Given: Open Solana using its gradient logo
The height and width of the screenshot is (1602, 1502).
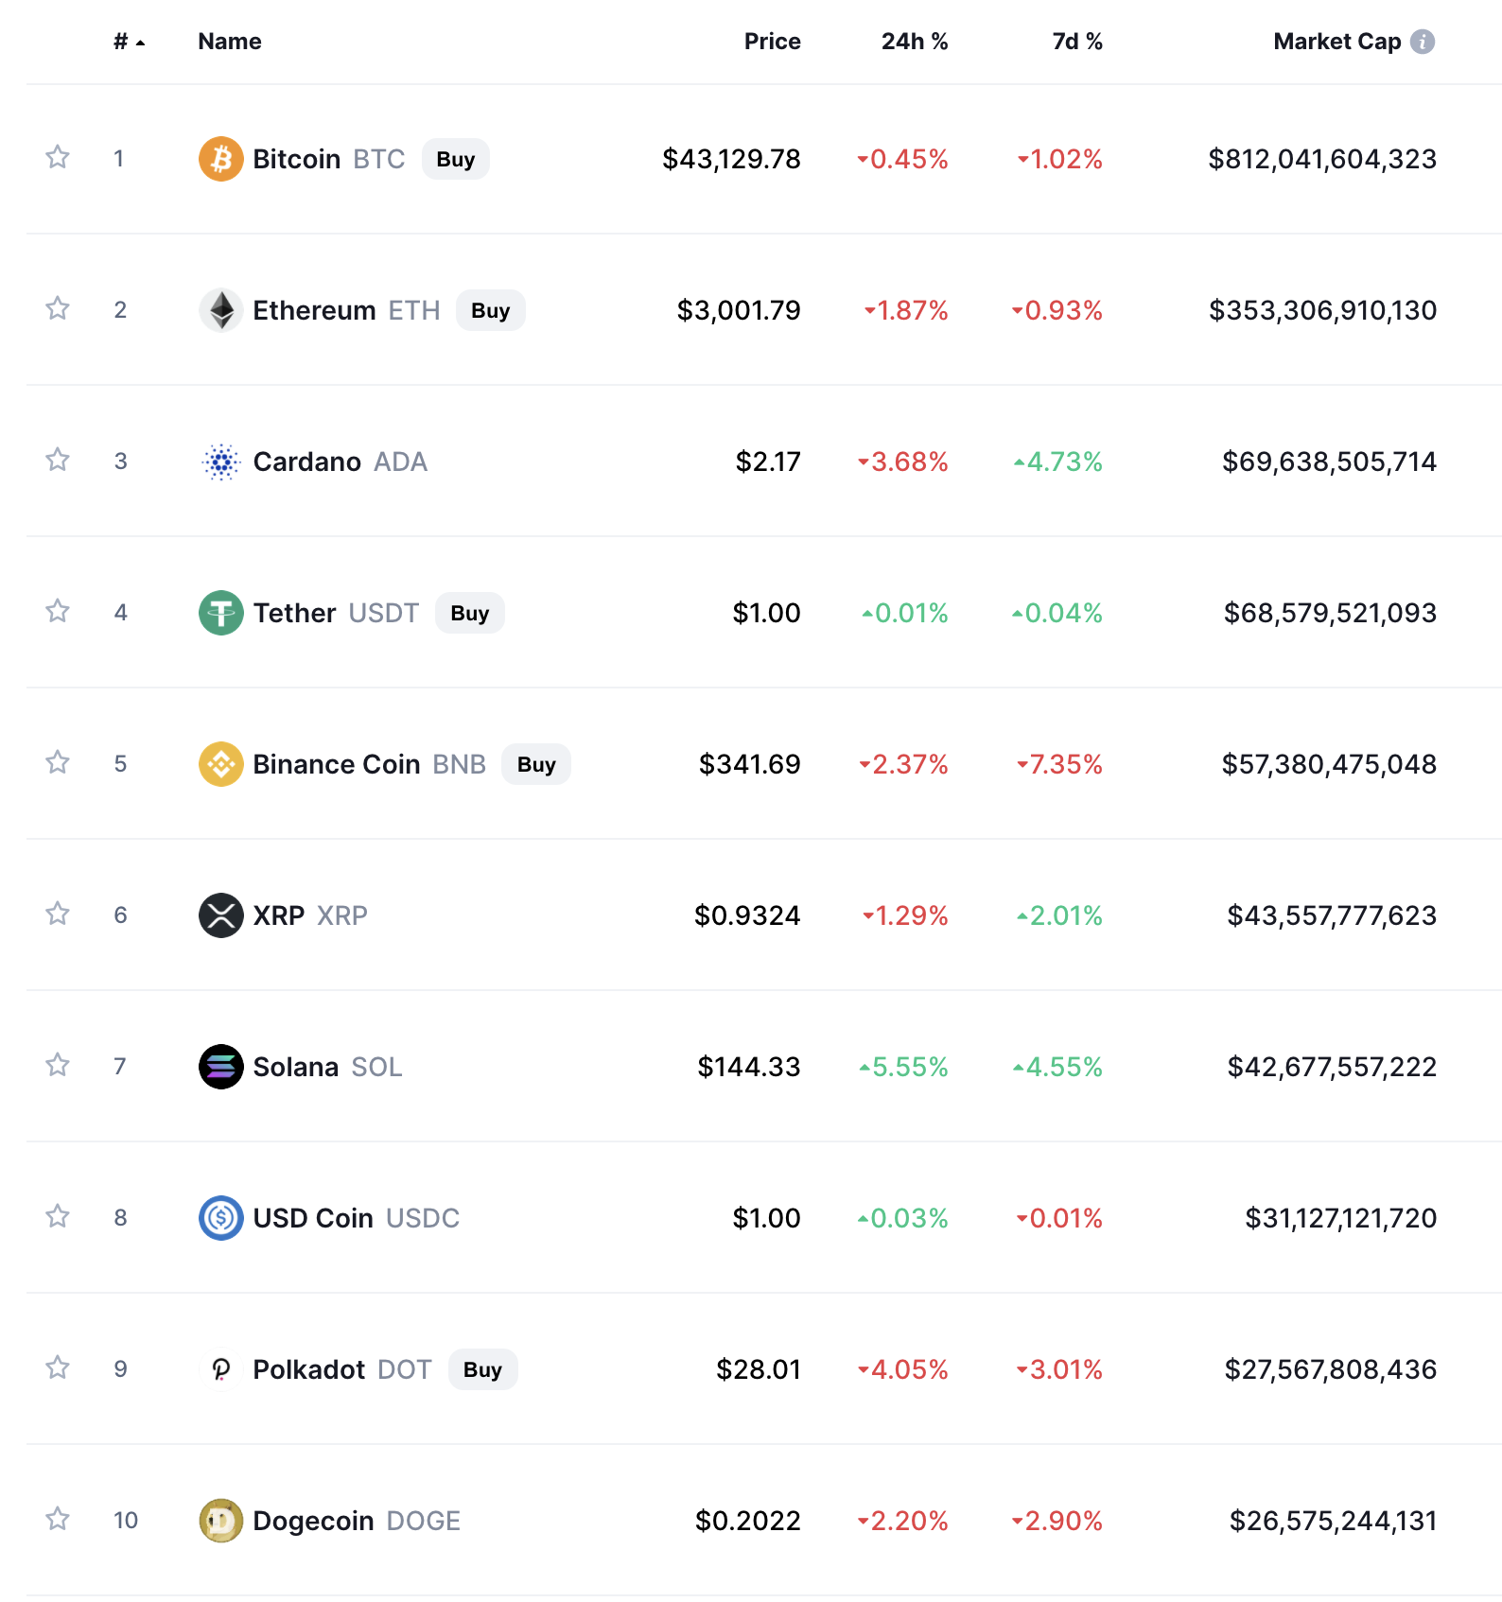Looking at the screenshot, I should click(220, 1067).
